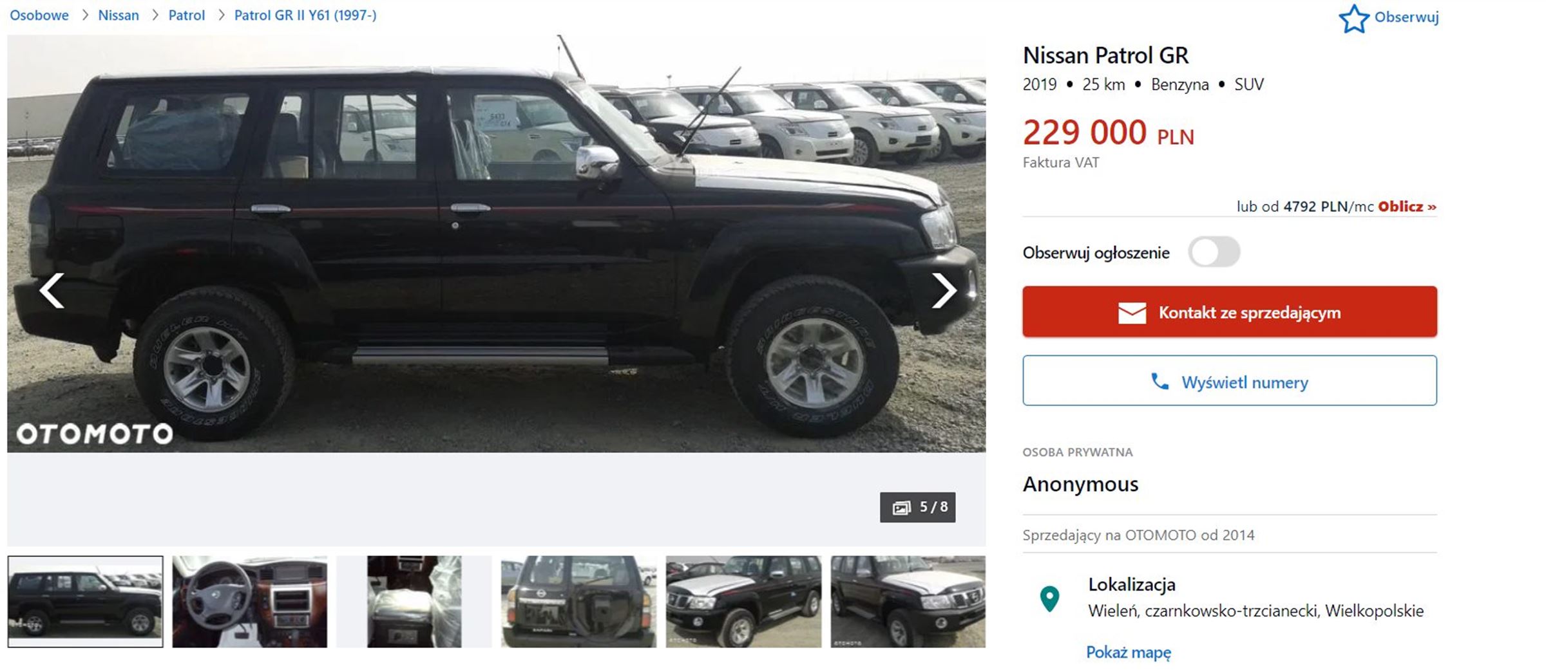Click the star Obserwuj icon
The width and height of the screenshot is (1546, 670).
click(1353, 19)
